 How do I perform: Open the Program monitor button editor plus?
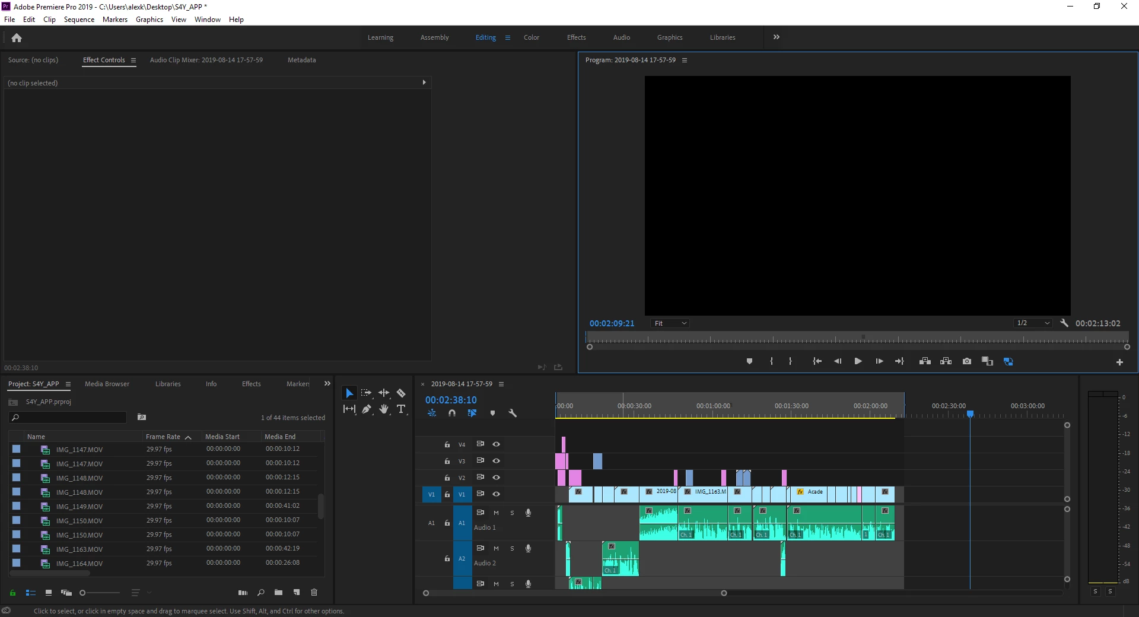coord(1119,362)
